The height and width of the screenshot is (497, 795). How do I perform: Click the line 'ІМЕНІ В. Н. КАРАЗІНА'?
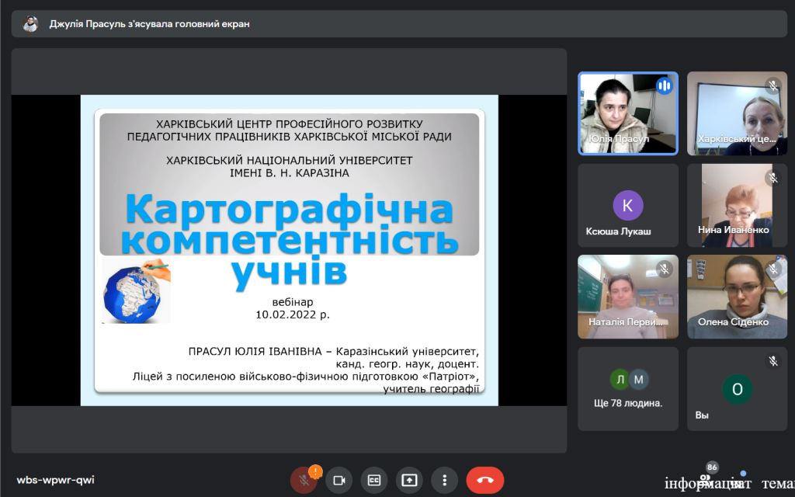click(x=290, y=173)
